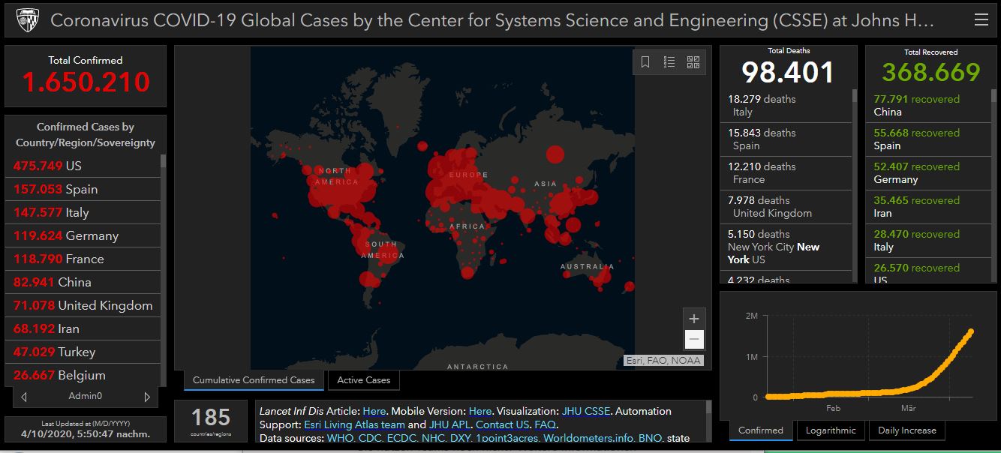The width and height of the screenshot is (1001, 453).
Task: Open the map bookmarks icon
Action: coord(645,62)
